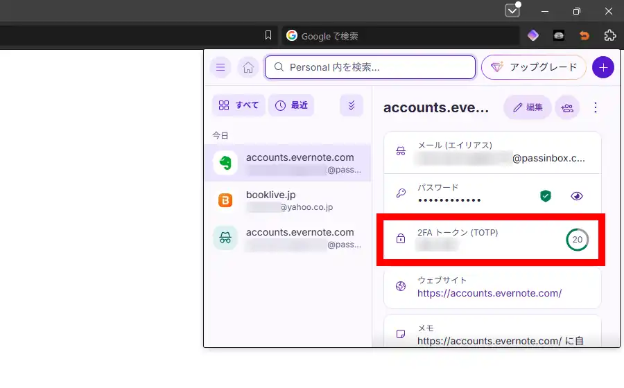Screen dimensions: 624x388
Task: Click the 編集 edit button
Action: tap(527, 107)
